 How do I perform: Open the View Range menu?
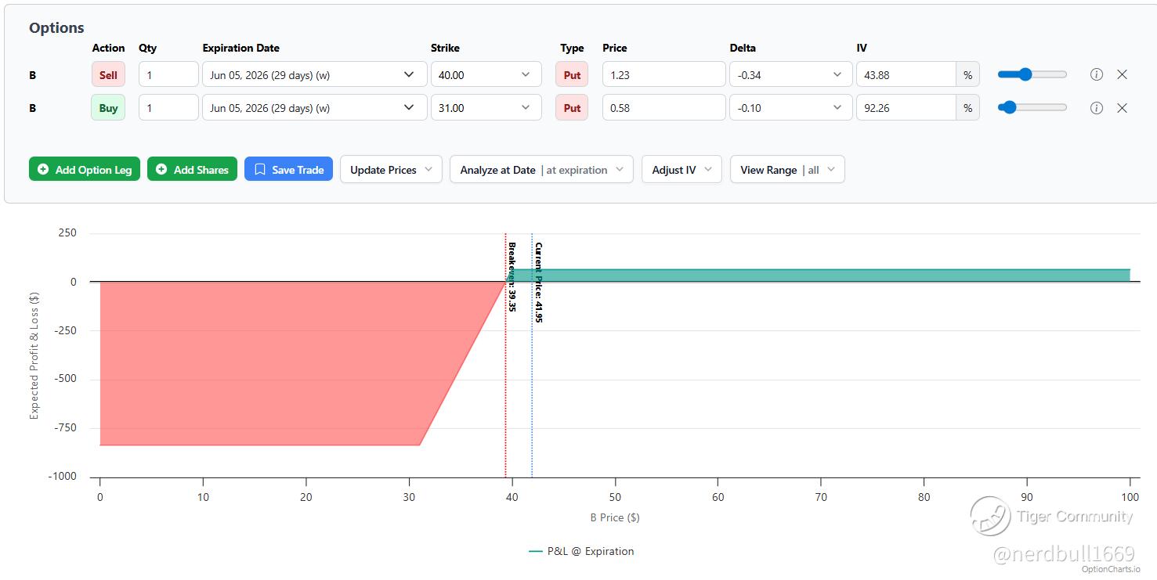pos(787,169)
